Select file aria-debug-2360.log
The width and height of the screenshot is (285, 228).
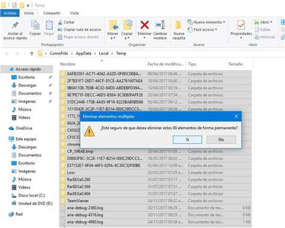point(156,208)
